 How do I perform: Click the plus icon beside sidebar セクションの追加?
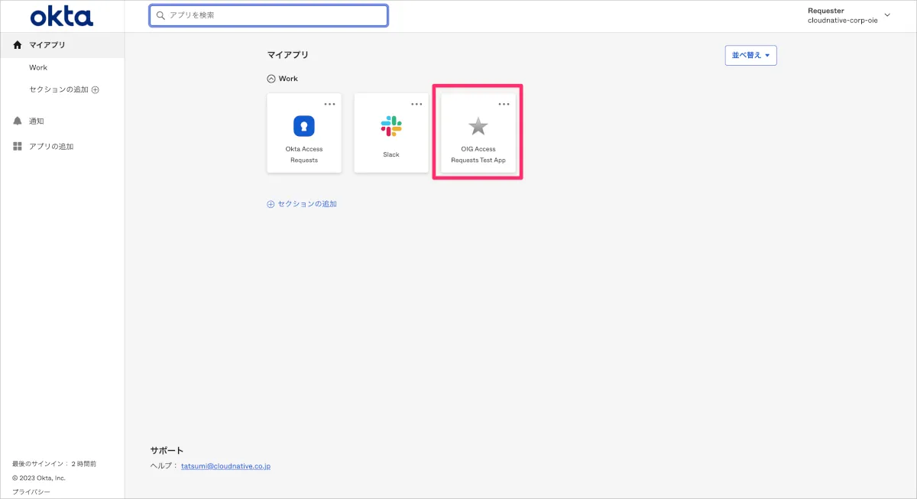(96, 89)
